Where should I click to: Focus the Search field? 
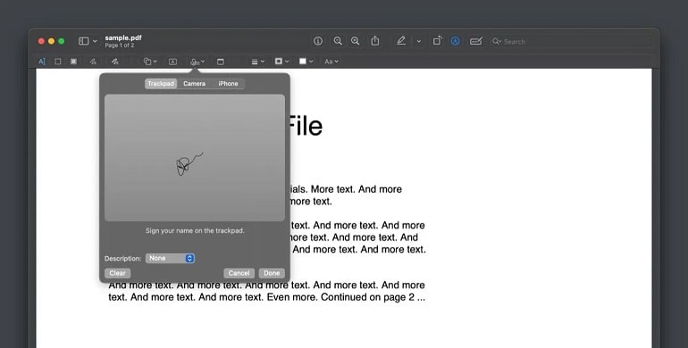[x=571, y=42]
